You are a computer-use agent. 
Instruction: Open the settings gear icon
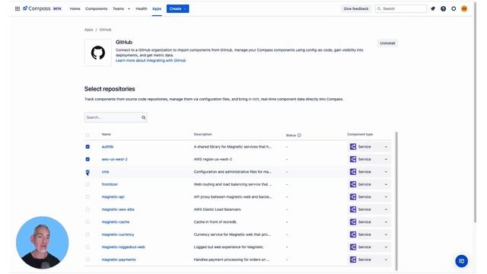[x=454, y=8]
